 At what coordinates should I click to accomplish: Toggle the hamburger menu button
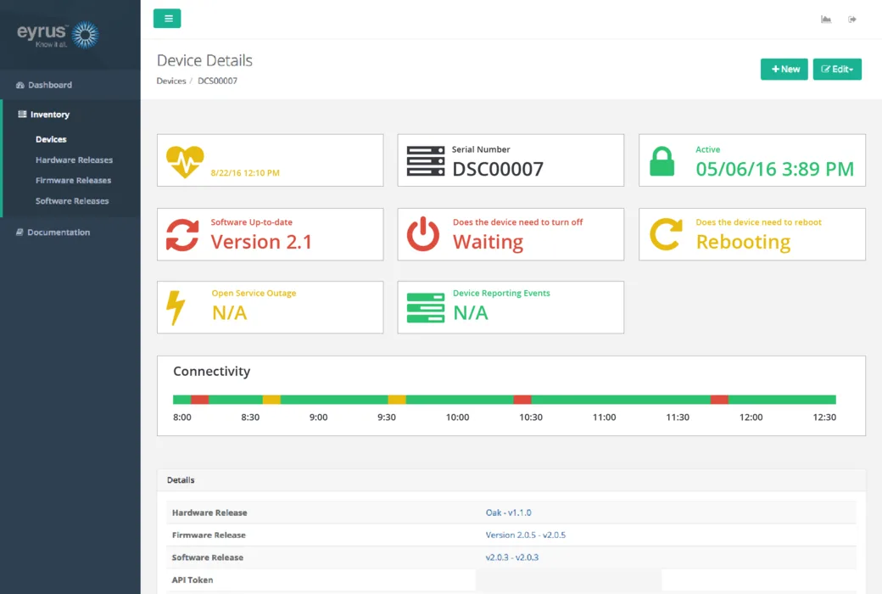(167, 19)
